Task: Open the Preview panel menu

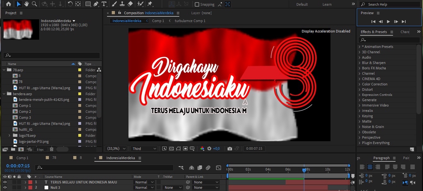Action: point(378,13)
